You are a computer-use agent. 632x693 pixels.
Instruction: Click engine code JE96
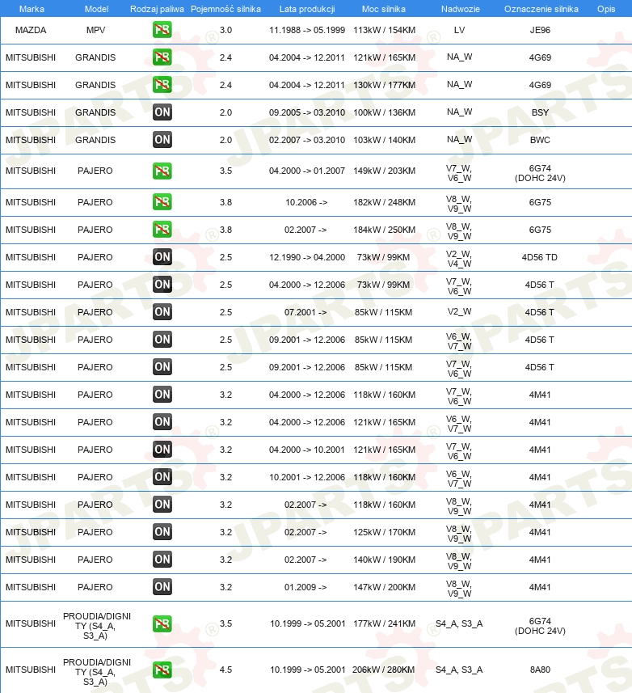pos(540,30)
